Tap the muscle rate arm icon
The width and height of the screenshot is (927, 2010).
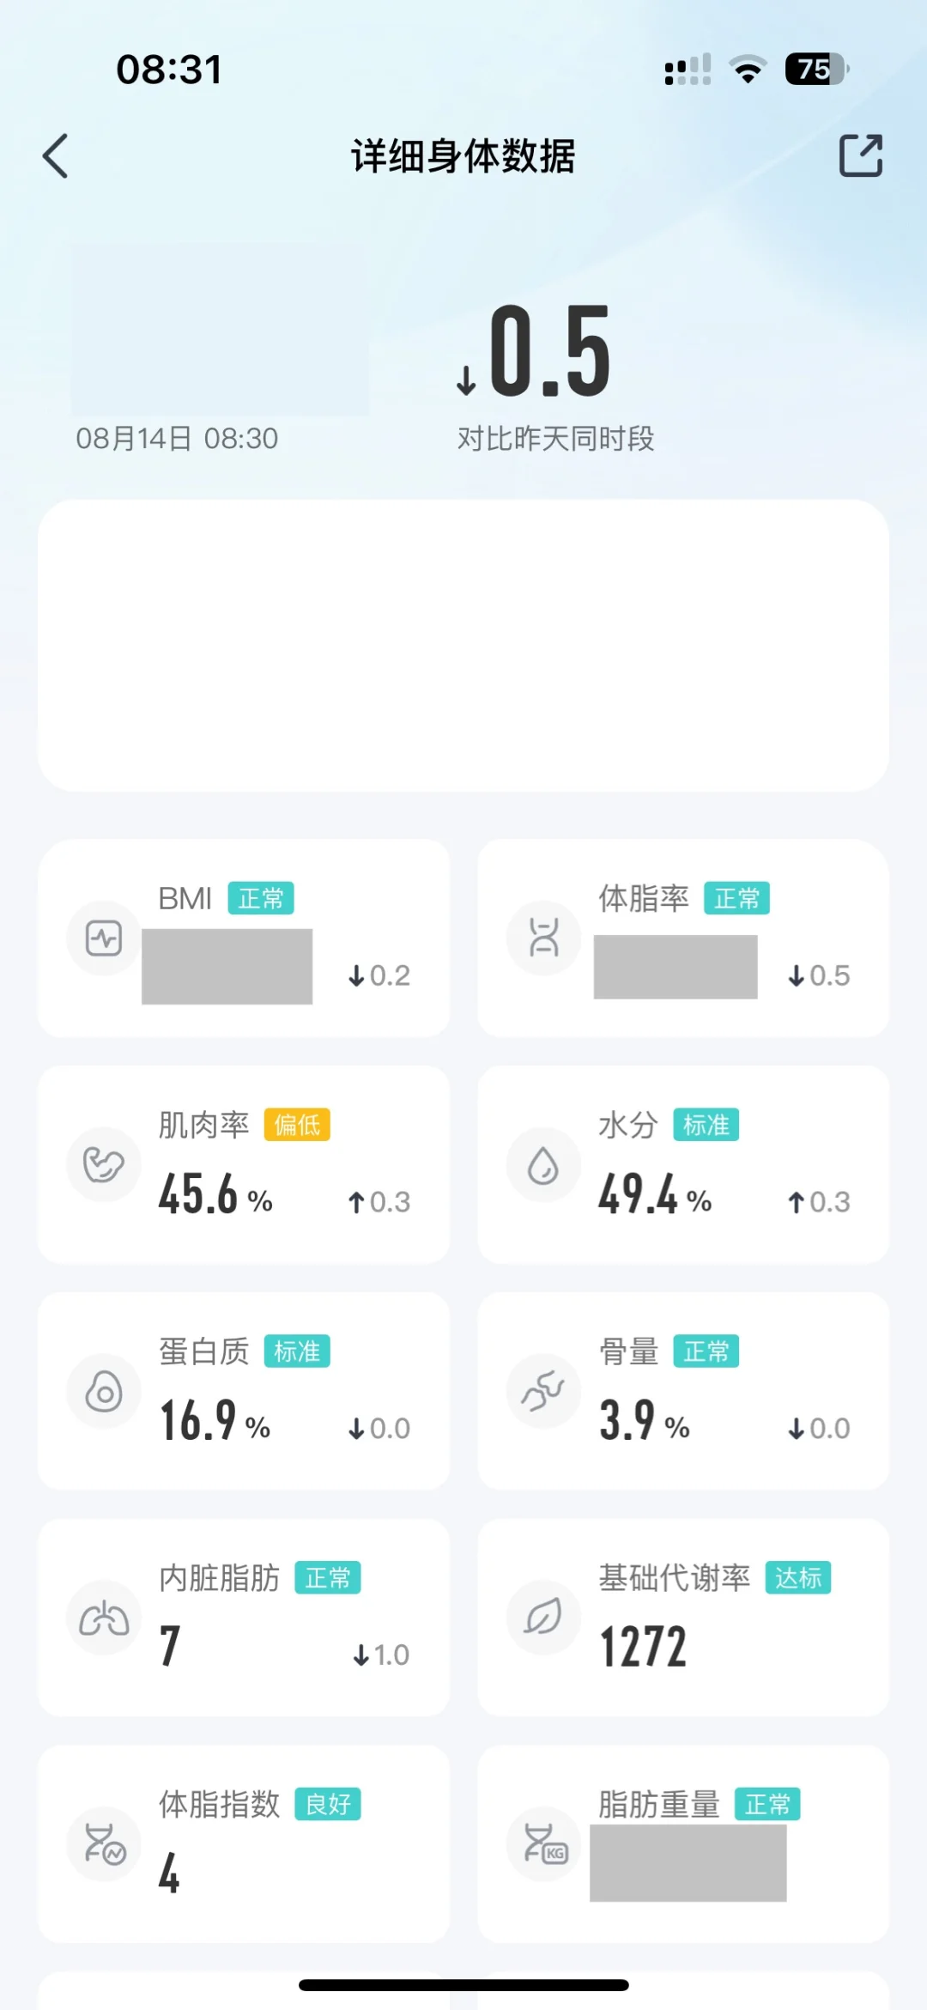(104, 1165)
